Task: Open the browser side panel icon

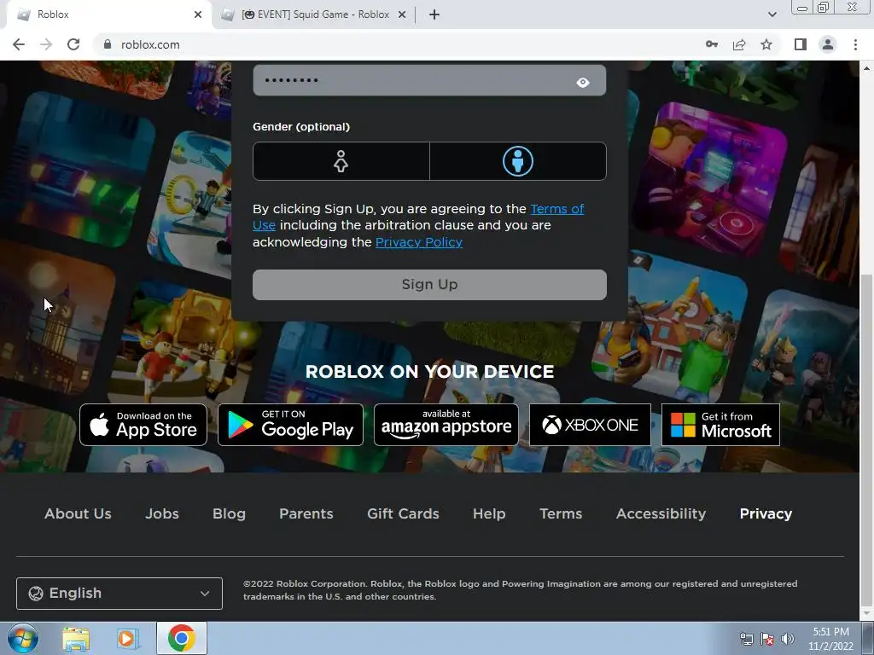Action: pos(801,44)
